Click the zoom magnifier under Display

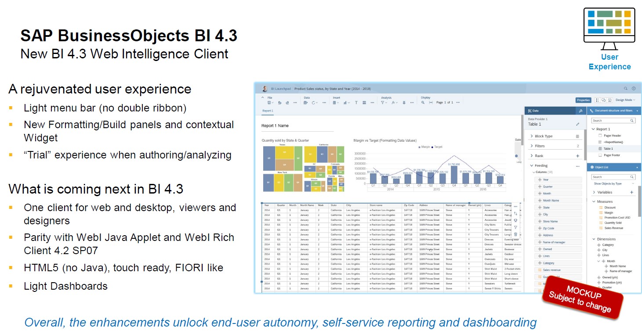(423, 103)
